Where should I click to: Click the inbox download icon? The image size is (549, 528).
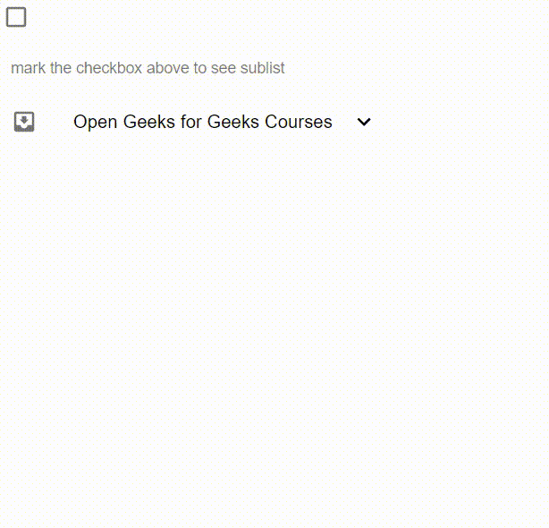pyautogui.click(x=24, y=122)
